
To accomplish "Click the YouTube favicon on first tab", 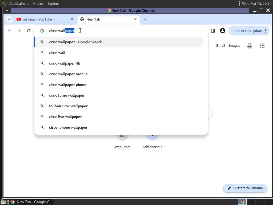I will click(x=19, y=19).
